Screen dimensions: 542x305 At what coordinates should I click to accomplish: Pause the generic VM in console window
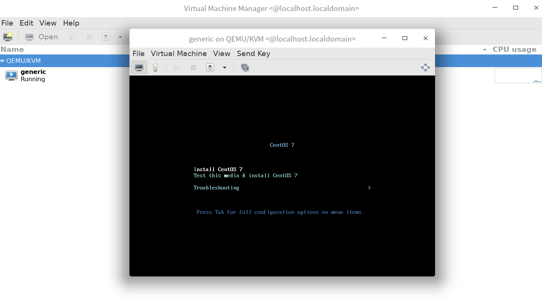pyautogui.click(x=194, y=67)
